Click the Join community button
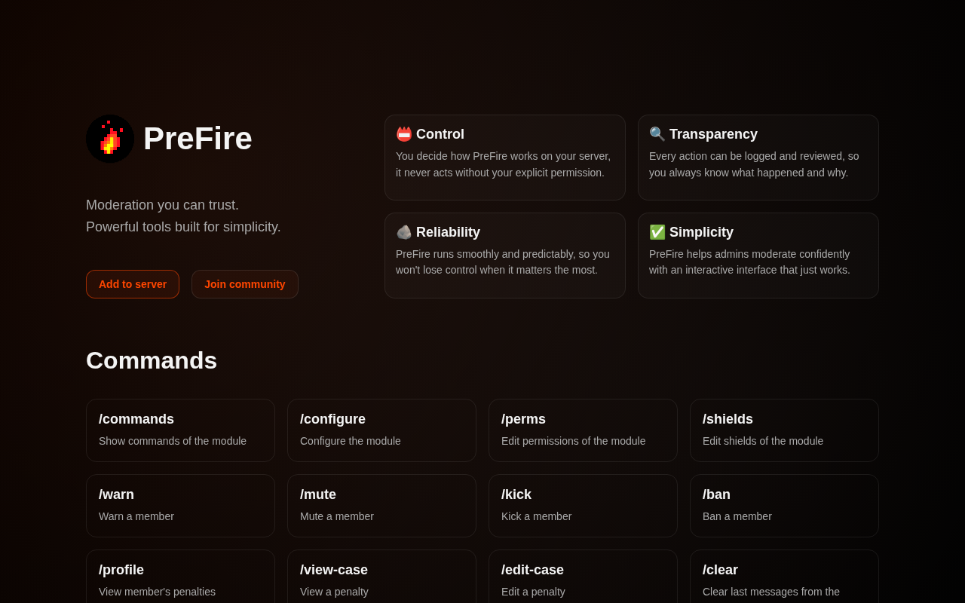The width and height of the screenshot is (965, 603). pos(245,284)
